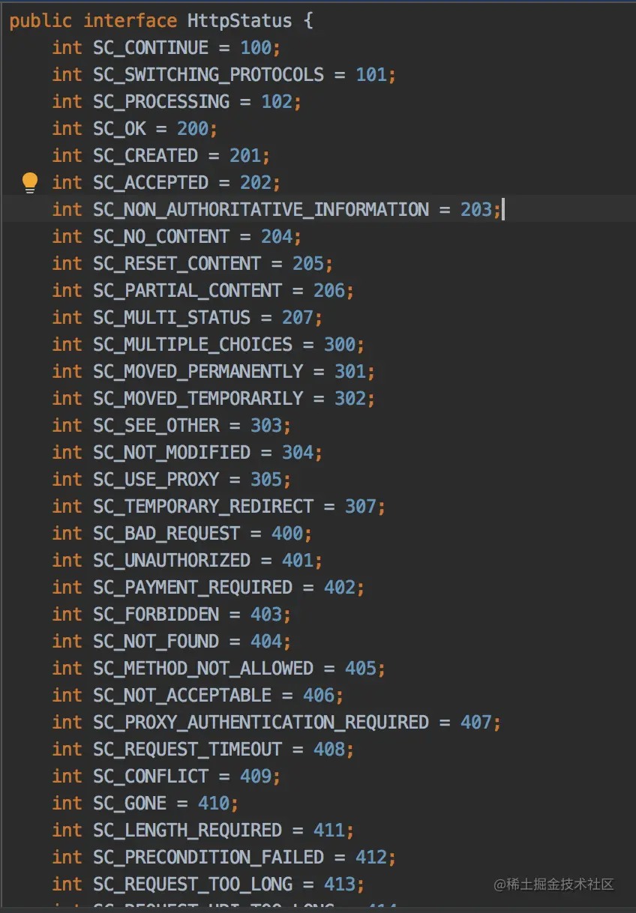Screen dimensions: 636x913
Task: Click the SC_NO_CONTENT constant
Action: [161, 236]
